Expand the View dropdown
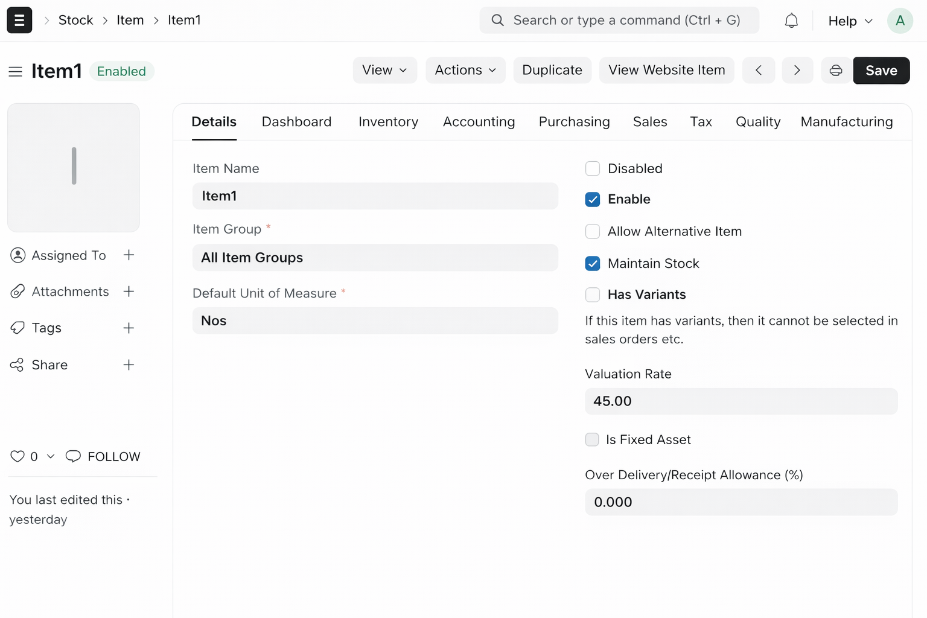Viewport: 927px width, 618px height. pyautogui.click(x=385, y=71)
